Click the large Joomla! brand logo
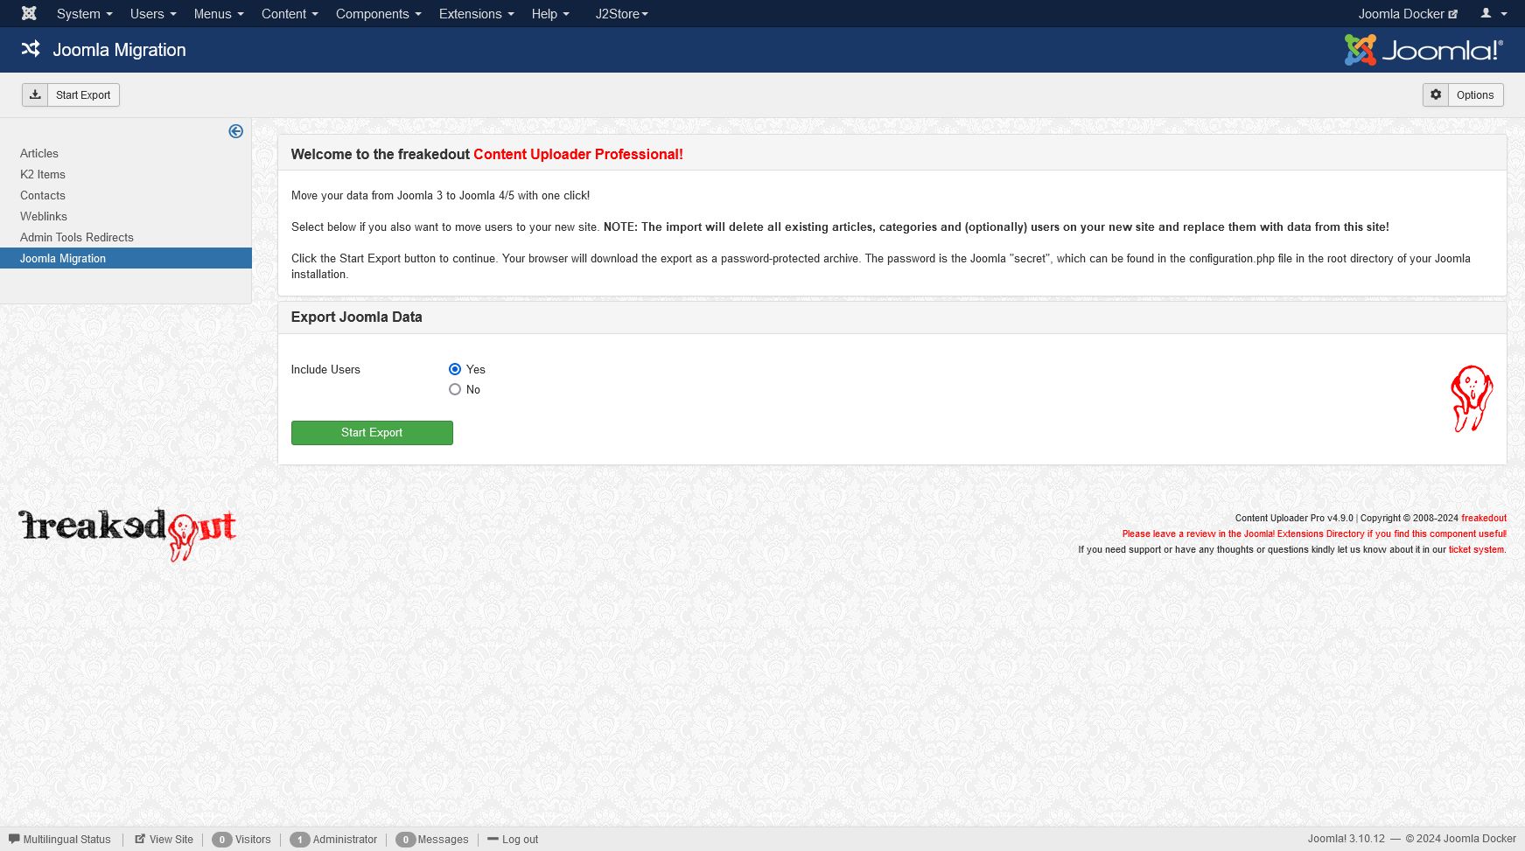 (x=1424, y=50)
